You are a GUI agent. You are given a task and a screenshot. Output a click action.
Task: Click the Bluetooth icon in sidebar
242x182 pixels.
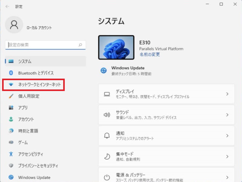pos(11,73)
